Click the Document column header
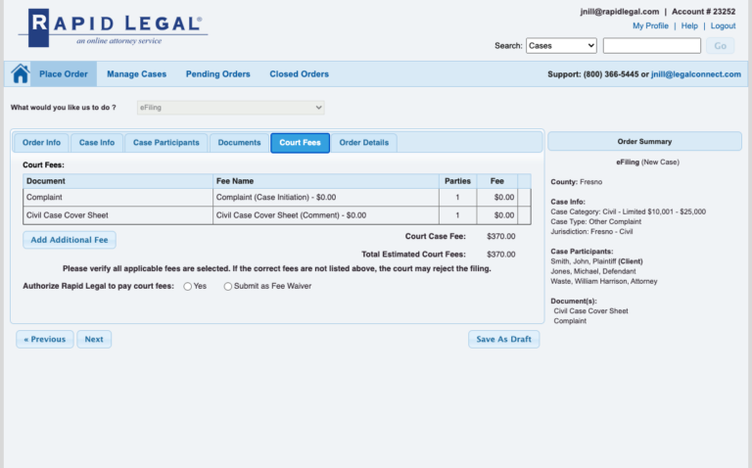This screenshot has height=468, width=752. [x=117, y=181]
